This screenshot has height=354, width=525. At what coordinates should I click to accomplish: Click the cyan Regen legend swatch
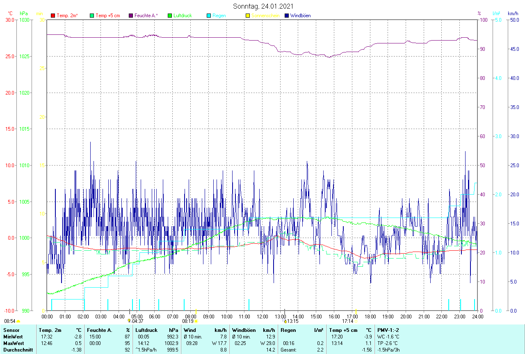[209, 16]
